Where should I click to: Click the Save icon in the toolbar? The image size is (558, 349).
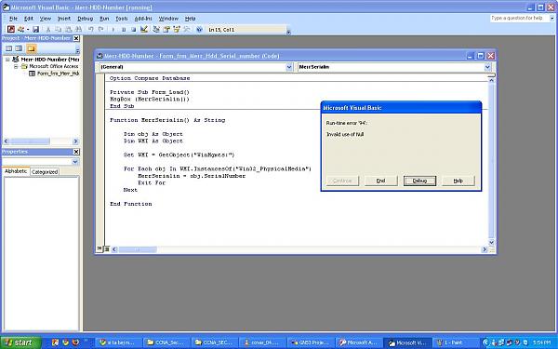pyautogui.click(x=36, y=29)
